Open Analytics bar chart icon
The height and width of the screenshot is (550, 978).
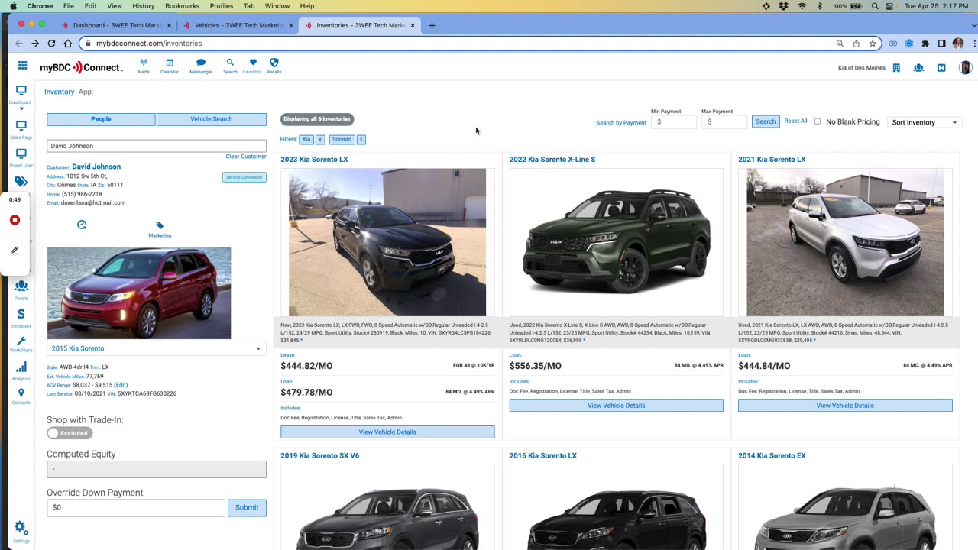(21, 371)
